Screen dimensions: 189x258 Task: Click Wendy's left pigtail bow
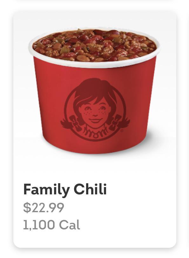[75, 123]
